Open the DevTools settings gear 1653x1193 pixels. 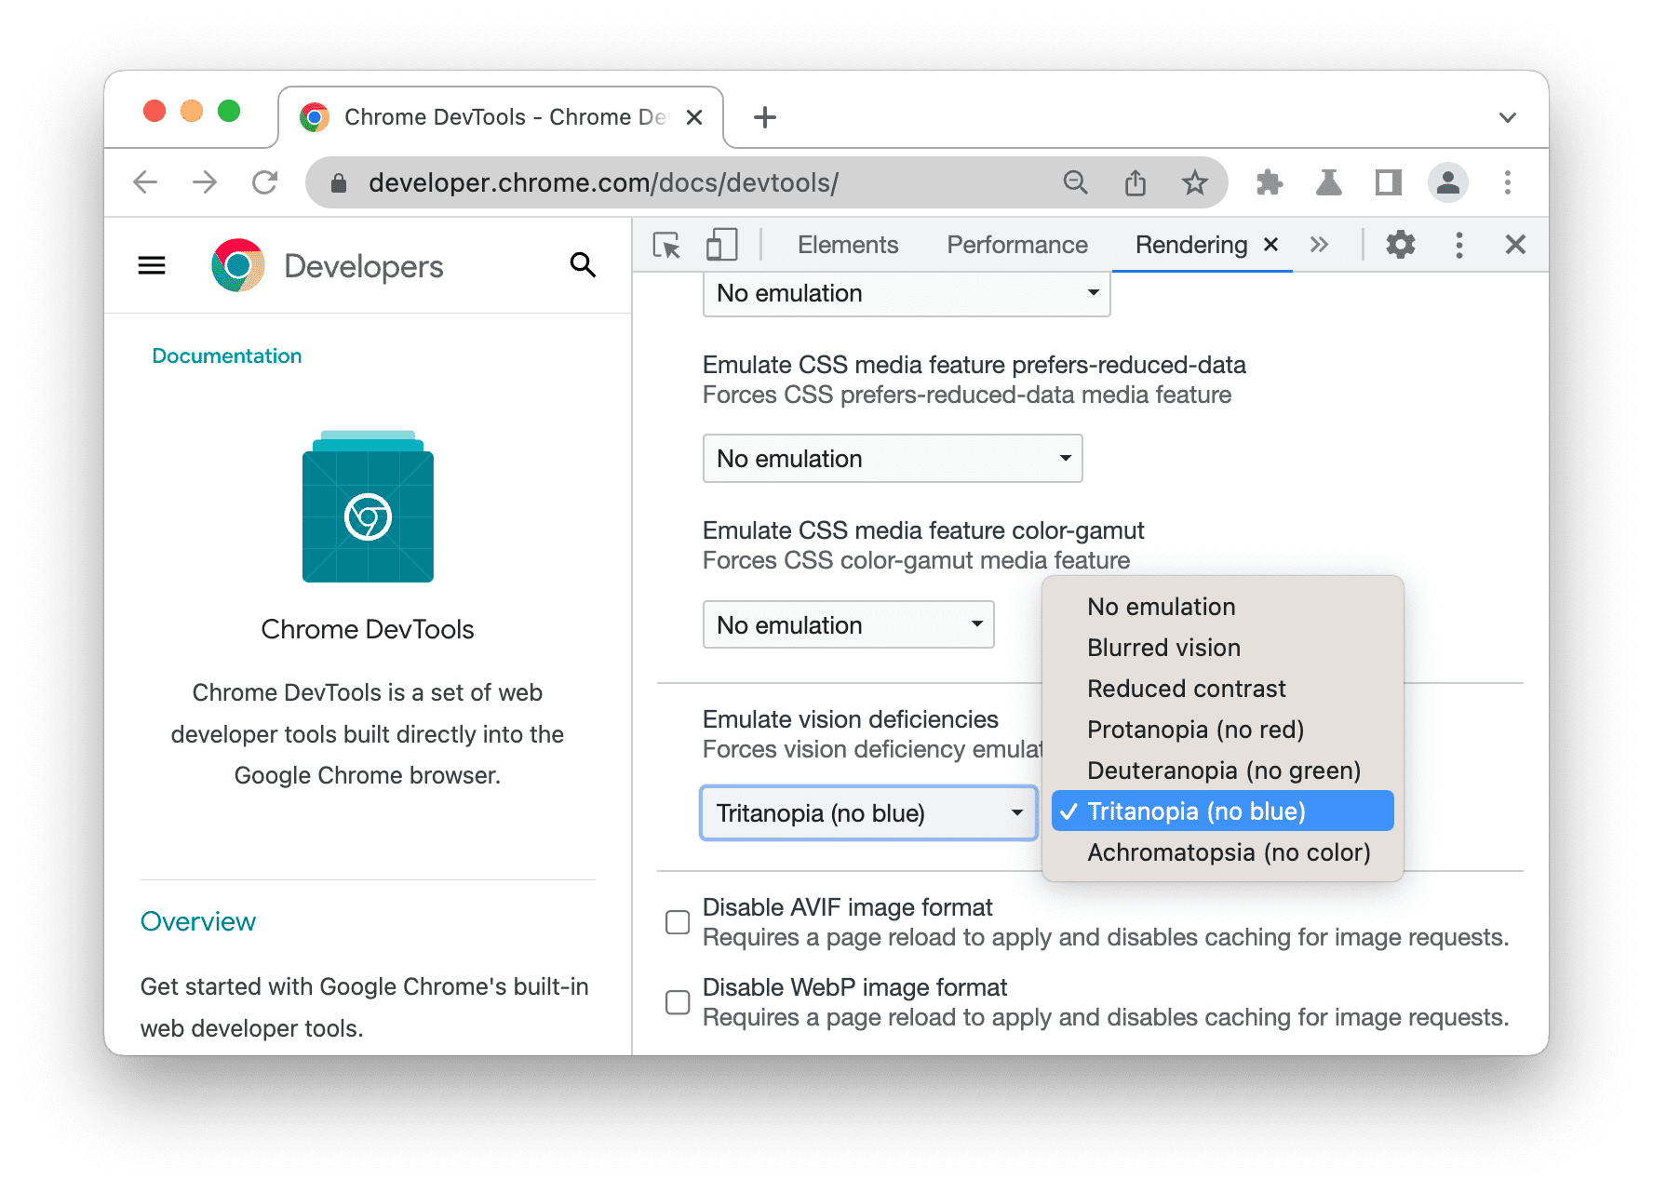click(1400, 245)
